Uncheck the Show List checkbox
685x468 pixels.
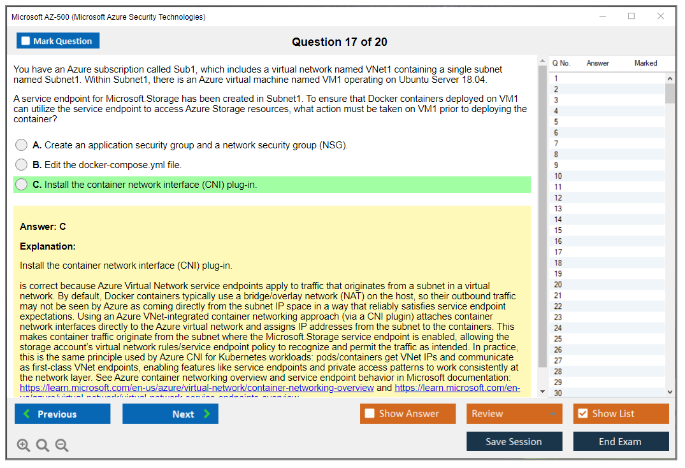(582, 414)
